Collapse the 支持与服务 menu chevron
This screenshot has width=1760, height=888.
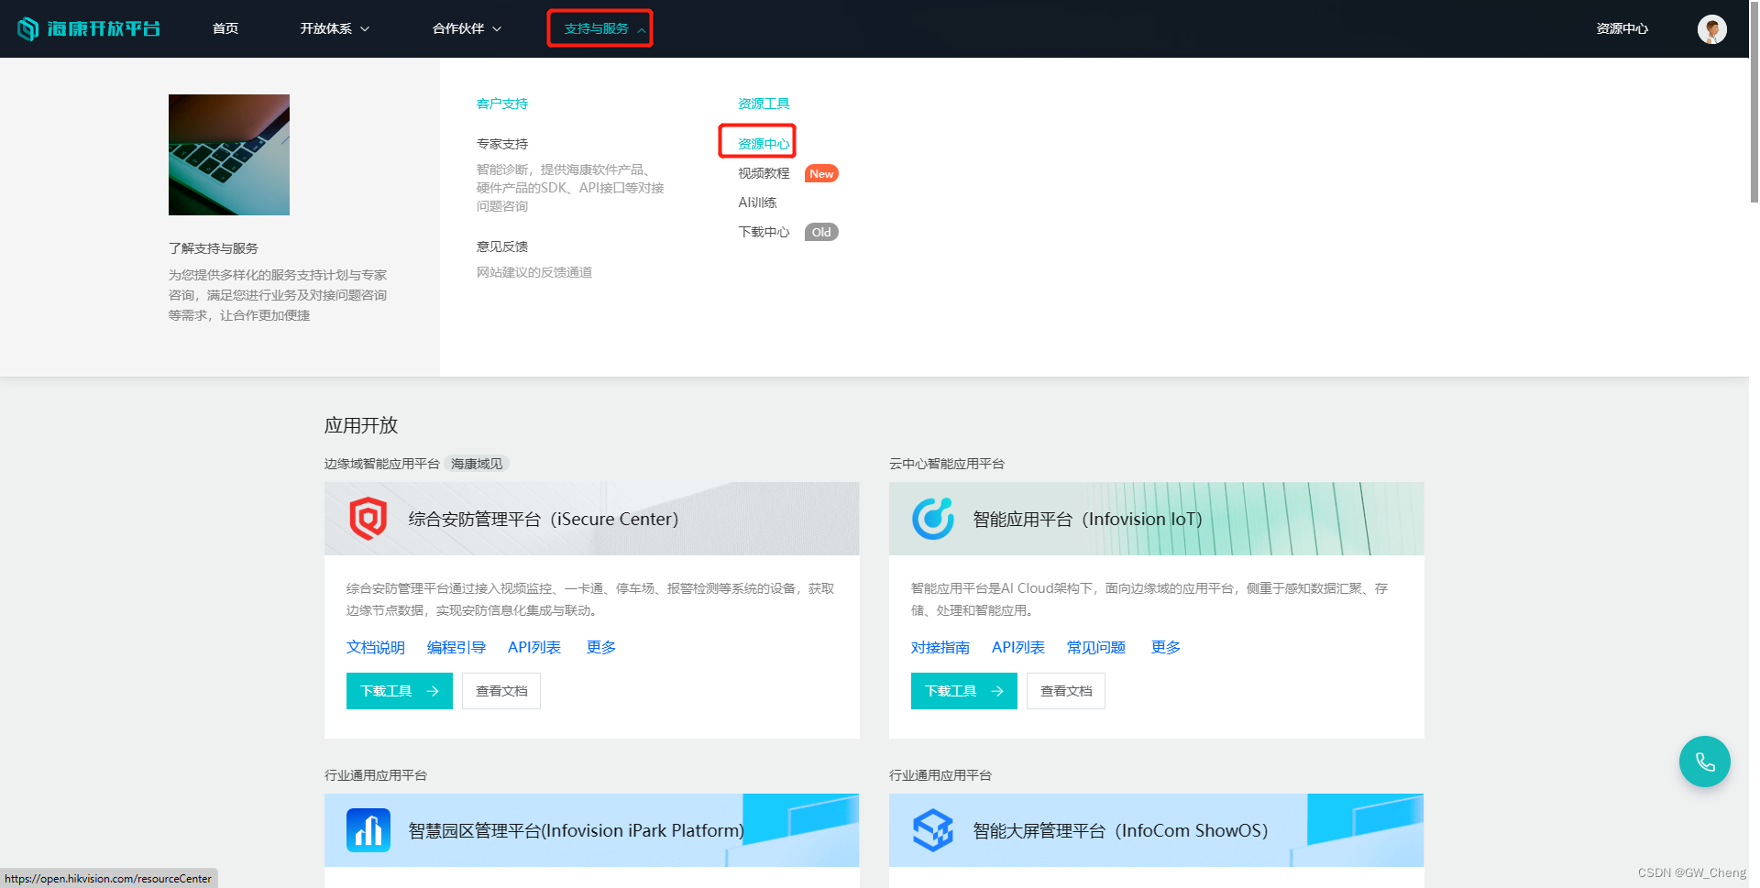(x=642, y=29)
